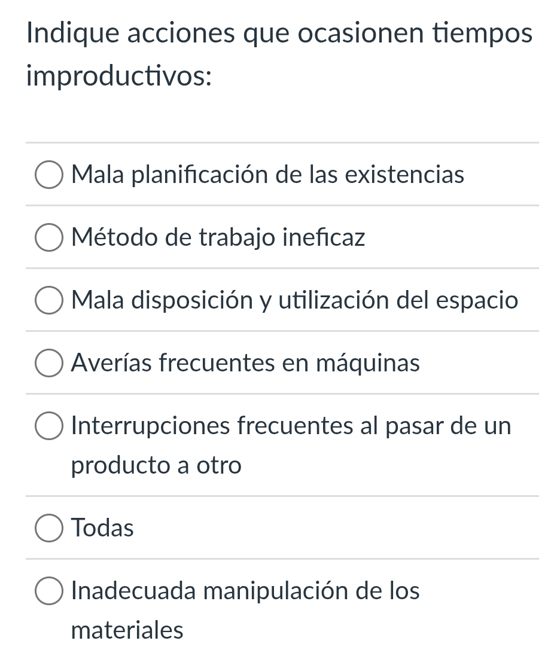Viewport: 557px width, 662px height.
Task: Click the circle beside 'Mala planificación de las existencias'
Action: coord(48,175)
